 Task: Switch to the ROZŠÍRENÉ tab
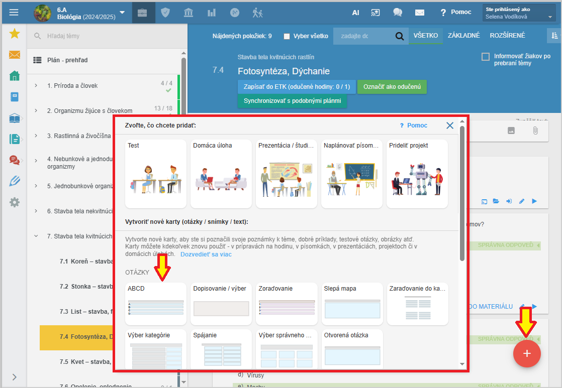click(x=507, y=36)
